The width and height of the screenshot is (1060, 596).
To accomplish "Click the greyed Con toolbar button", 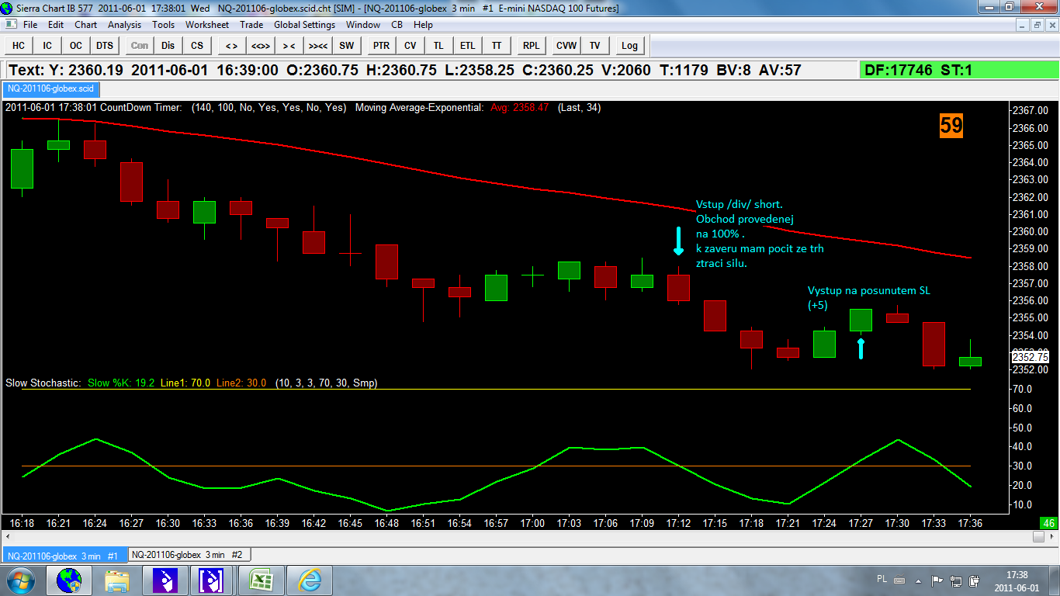I will (140, 45).
